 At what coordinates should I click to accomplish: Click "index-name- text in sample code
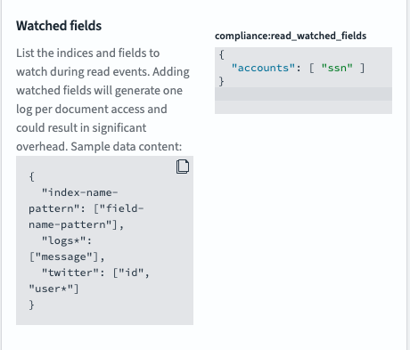[x=79, y=192]
